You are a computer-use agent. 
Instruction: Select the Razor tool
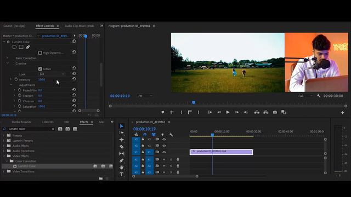click(x=122, y=147)
